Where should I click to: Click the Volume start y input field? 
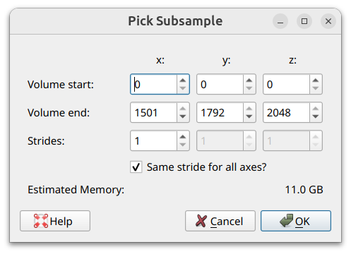pyautogui.click(x=220, y=84)
